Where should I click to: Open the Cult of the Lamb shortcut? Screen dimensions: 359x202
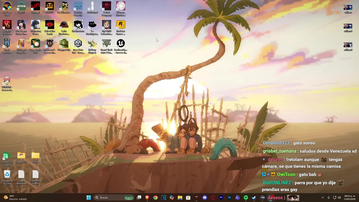pyautogui.click(x=50, y=28)
